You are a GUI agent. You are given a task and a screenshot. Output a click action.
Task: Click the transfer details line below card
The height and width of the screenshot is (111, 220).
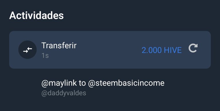103,83
